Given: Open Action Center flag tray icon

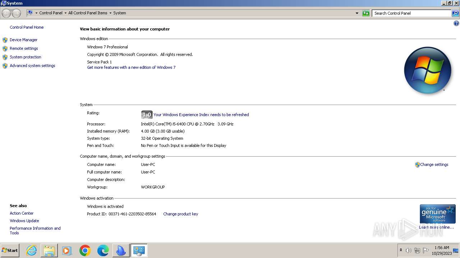Looking at the screenshot, I should [x=426, y=250].
